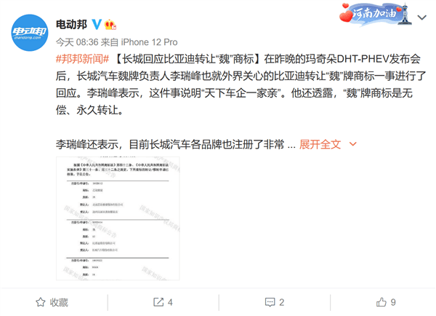View the 2 comments count
This screenshot has width=436, height=316.
pyautogui.click(x=282, y=302)
